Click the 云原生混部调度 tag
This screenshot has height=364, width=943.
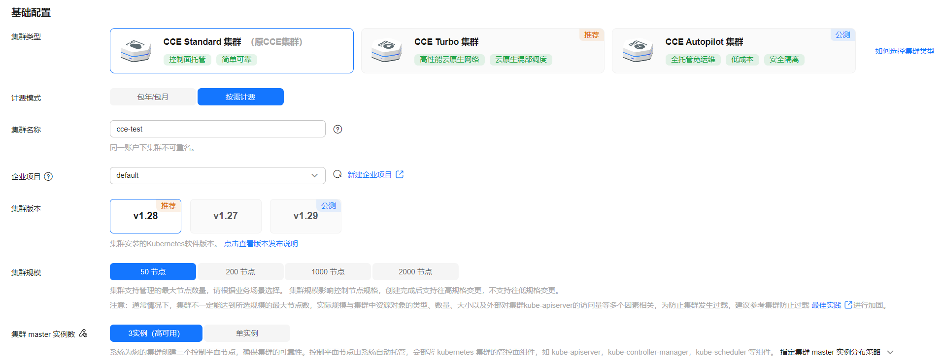point(521,60)
